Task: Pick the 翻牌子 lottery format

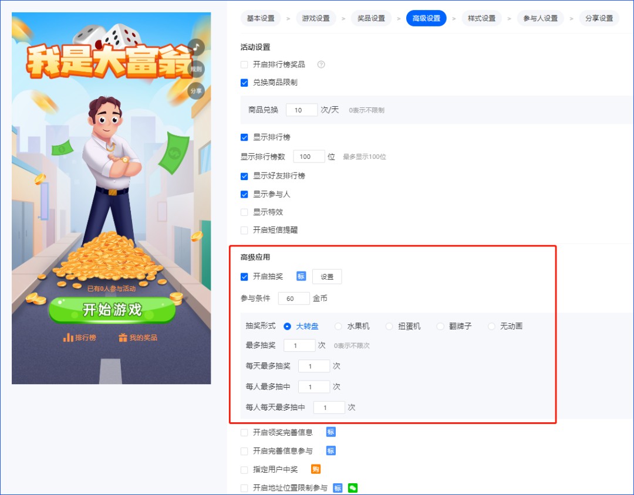Action: click(x=440, y=327)
